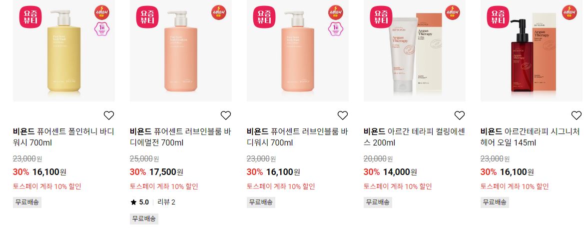Like the 폴인허니 바디워시 with heart icon
This screenshot has width=586, height=230.
109,115
